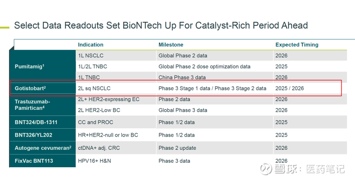Click the HPV16+ H&N indication cell

94,161
